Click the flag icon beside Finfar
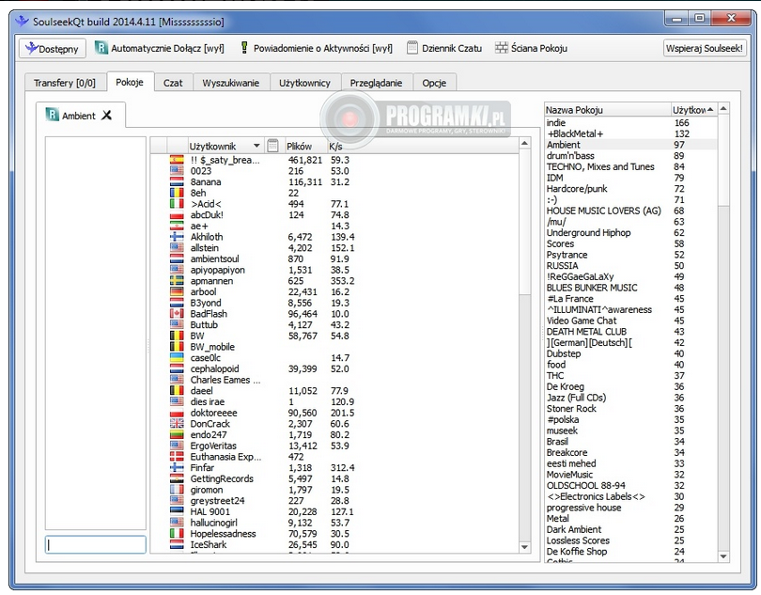This screenshot has width=761, height=595. pyautogui.click(x=177, y=467)
